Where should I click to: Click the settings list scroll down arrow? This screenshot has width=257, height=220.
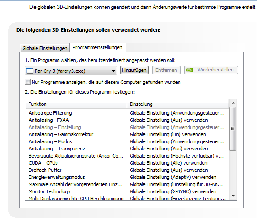[233, 196]
